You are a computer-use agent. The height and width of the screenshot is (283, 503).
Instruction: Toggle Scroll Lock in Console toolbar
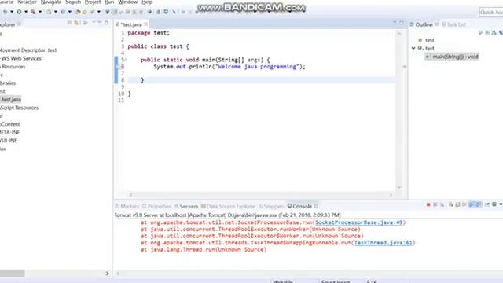(457, 204)
